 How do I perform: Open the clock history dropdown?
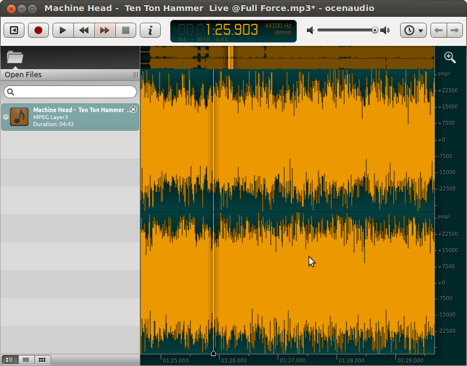[x=414, y=30]
